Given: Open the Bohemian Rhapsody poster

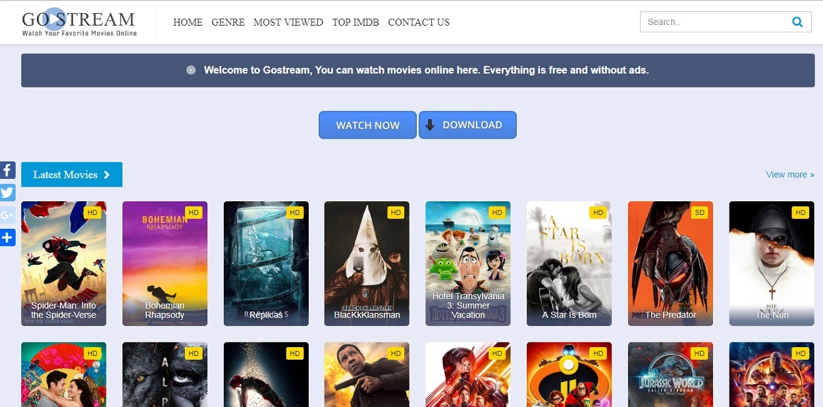Looking at the screenshot, I should (165, 264).
